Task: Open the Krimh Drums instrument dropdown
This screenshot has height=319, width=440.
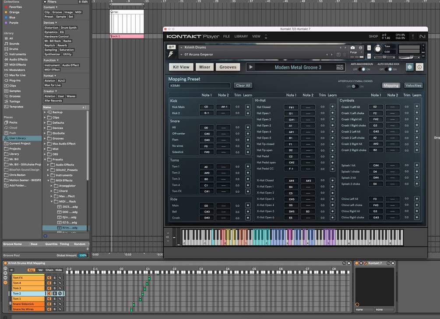Action: point(181,47)
